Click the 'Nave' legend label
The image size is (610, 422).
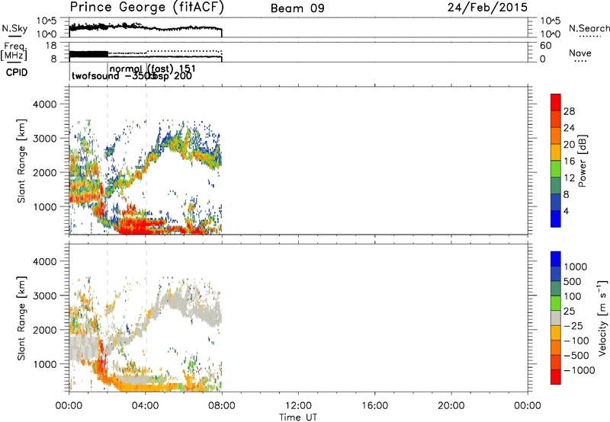(x=580, y=53)
